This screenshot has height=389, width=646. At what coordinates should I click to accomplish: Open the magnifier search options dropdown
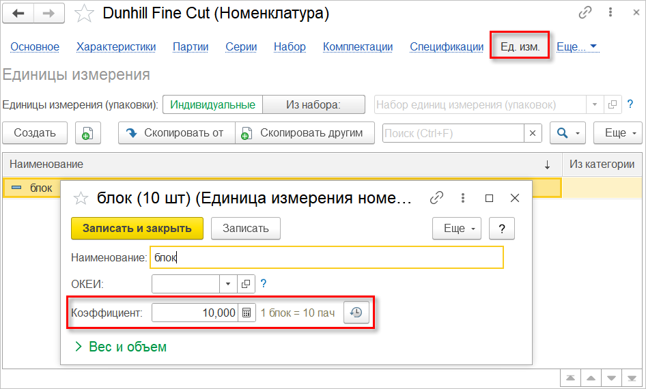(x=567, y=132)
